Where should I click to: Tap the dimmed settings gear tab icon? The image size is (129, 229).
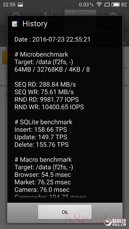click(113, 15)
